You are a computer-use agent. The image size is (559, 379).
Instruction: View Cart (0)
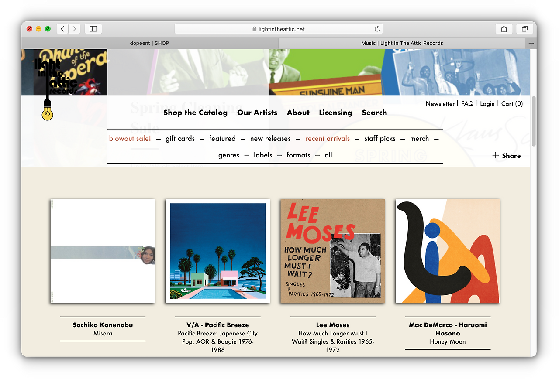512,104
